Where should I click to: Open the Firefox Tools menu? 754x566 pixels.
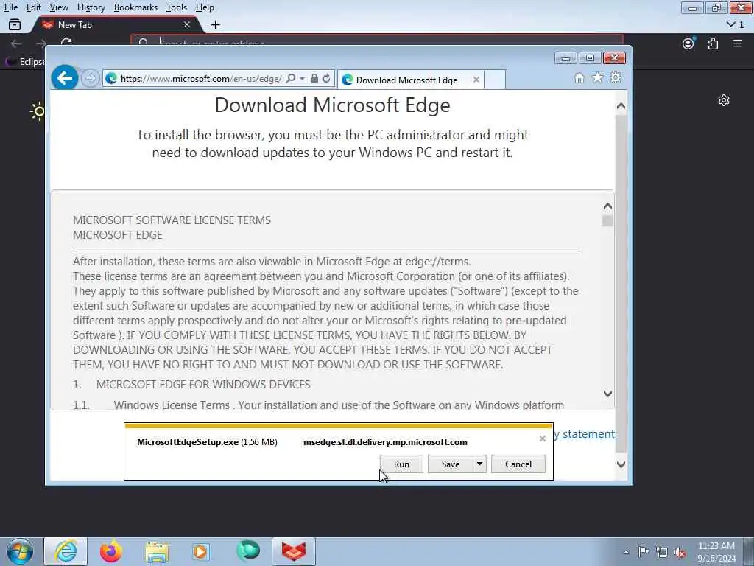[177, 7]
